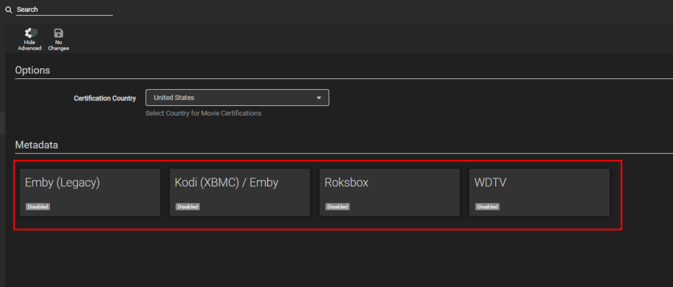Image resolution: width=673 pixels, height=287 pixels.
Task: Open the Roksbox metadata card
Action: [x=390, y=192]
